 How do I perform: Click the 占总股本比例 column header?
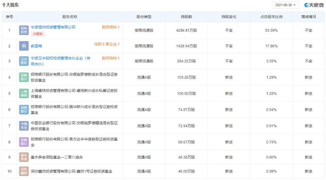pyautogui.click(x=271, y=17)
